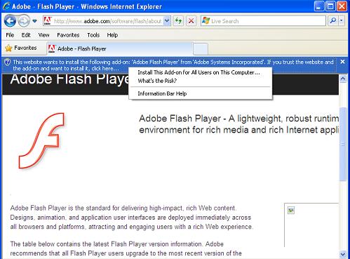
Task: Minimize the Internet Explorer window
Action: pyautogui.click(x=319, y=6)
